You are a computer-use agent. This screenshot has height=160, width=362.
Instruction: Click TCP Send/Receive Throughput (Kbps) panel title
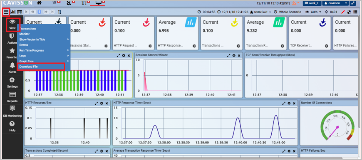(270, 55)
